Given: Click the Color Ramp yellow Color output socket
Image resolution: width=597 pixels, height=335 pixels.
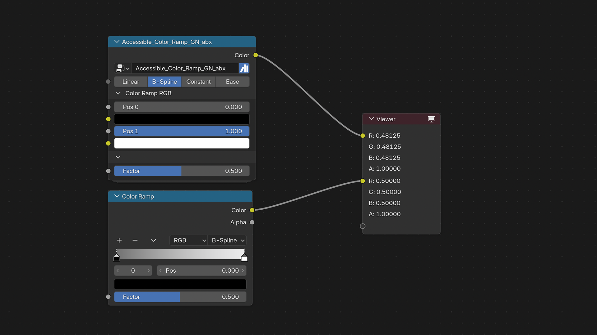Looking at the screenshot, I should 252,210.
